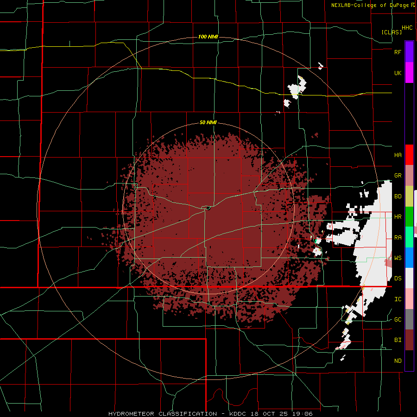Click the magenta UK legend color swatch
Image resolution: width=417 pixels, height=417 pixels.
point(409,73)
